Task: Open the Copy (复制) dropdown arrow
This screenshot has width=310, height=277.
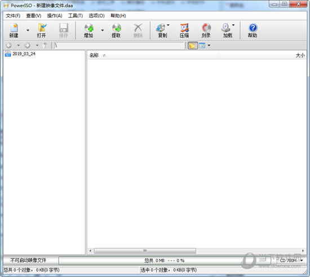Action: click(x=169, y=25)
